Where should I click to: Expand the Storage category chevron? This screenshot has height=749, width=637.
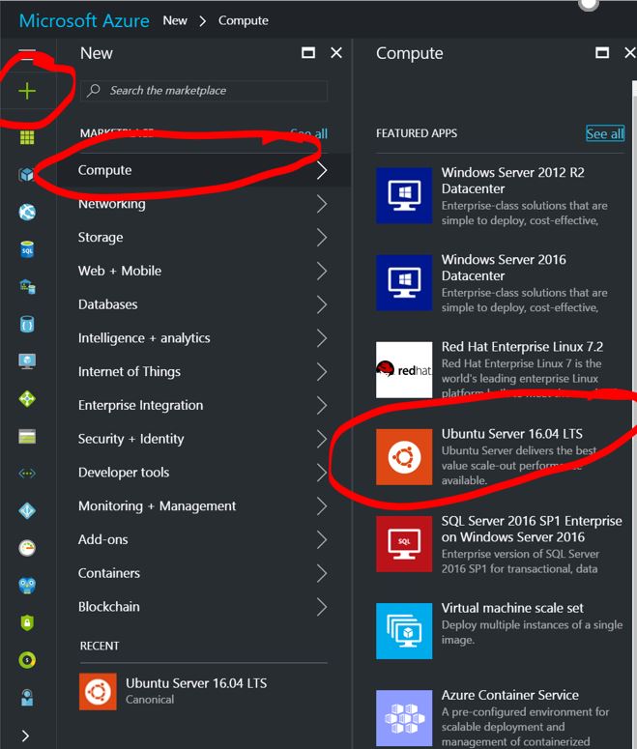click(x=322, y=238)
